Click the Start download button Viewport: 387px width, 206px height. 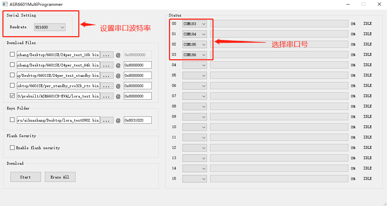pyautogui.click(x=26, y=177)
